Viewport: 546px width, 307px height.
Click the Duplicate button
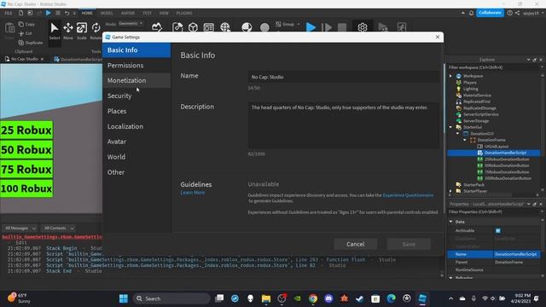31,43
